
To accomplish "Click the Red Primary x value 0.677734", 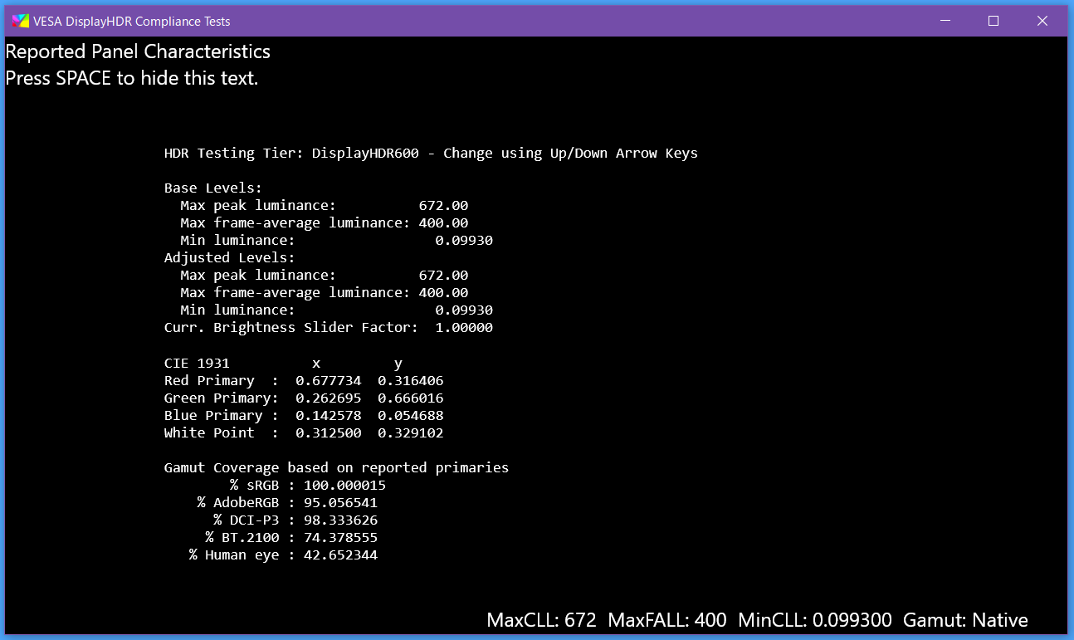I will coord(329,381).
